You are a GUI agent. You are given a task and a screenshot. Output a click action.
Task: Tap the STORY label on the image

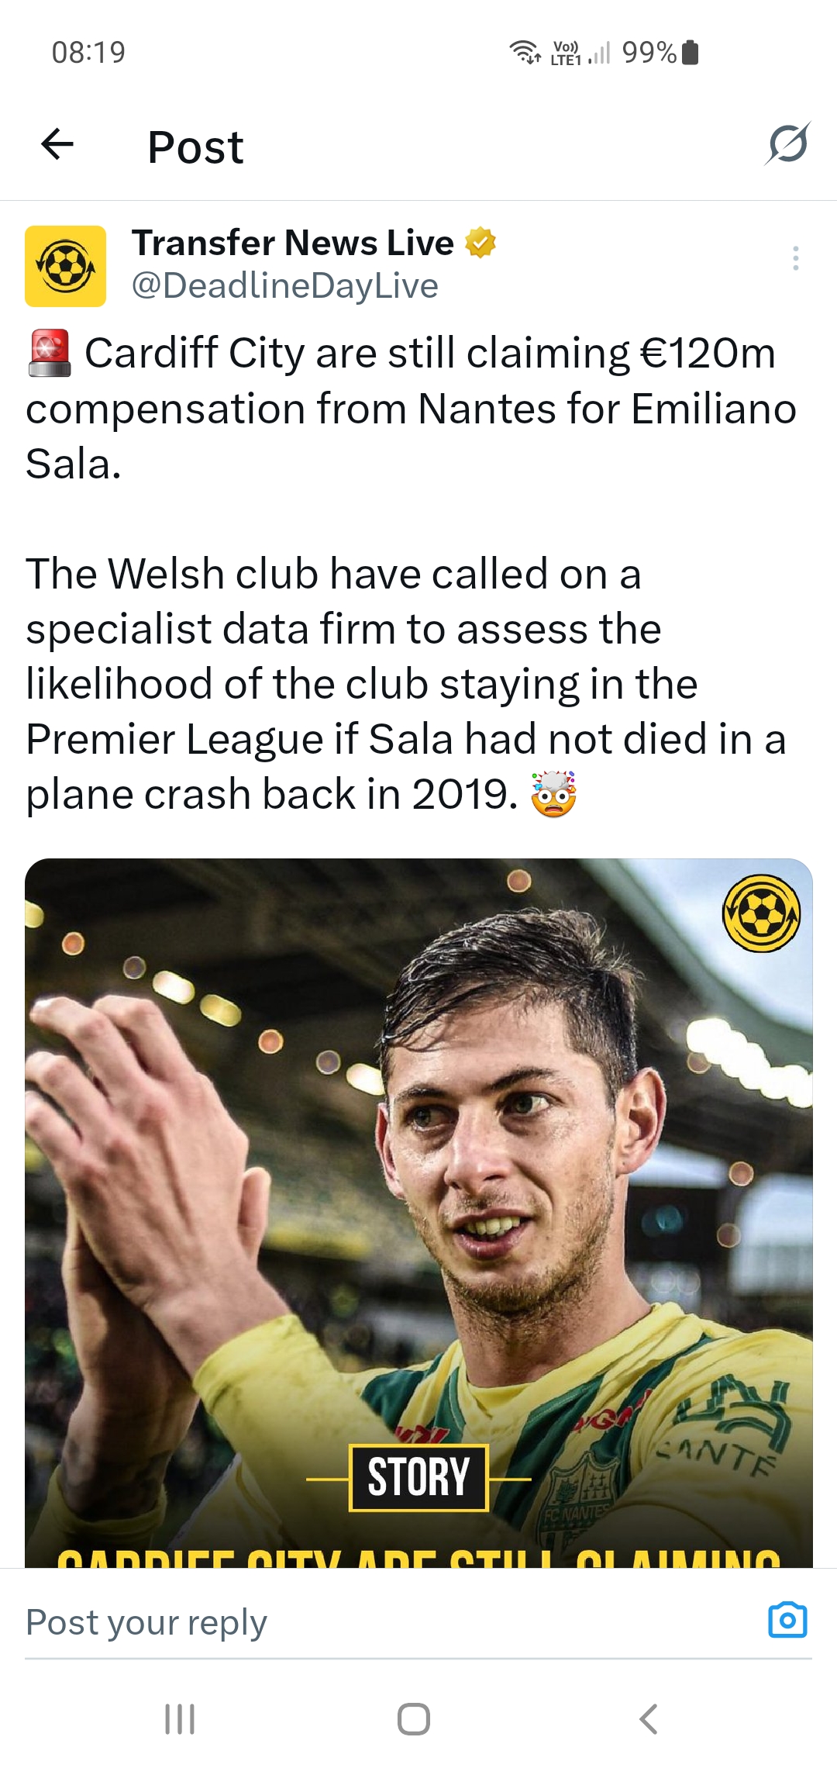(418, 1477)
